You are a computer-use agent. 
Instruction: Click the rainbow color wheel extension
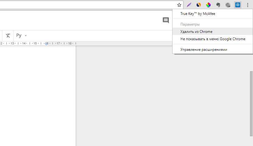208,5
